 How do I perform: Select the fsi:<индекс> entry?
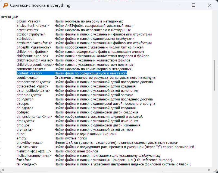[x=27, y=164]
